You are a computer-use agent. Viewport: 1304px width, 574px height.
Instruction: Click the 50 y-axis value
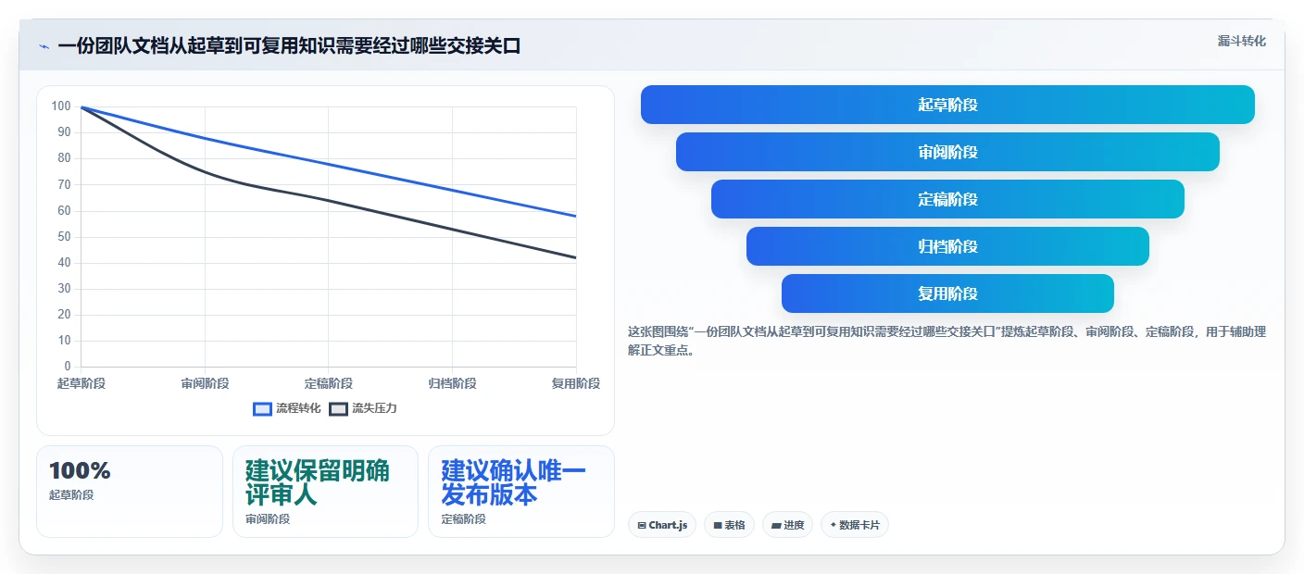click(x=64, y=237)
